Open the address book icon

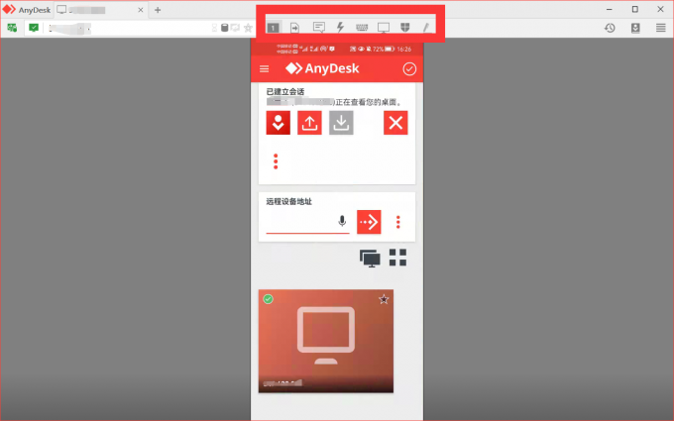[635, 28]
